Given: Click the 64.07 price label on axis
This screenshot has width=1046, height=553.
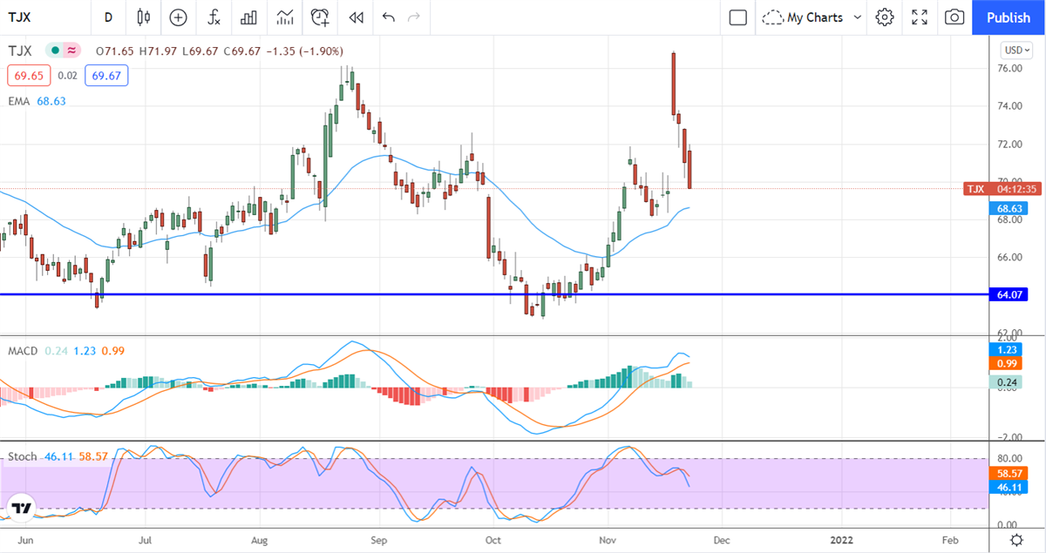Looking at the screenshot, I should tap(1008, 295).
